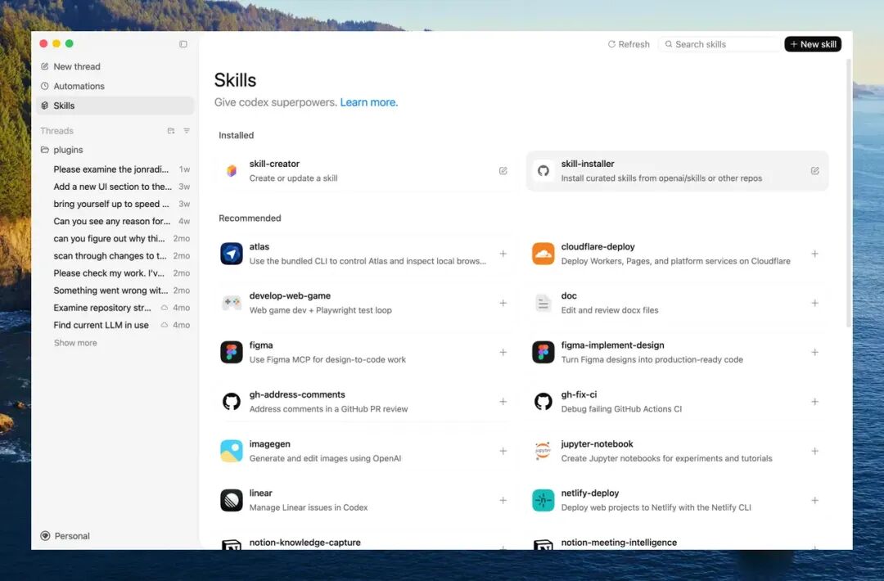Image resolution: width=884 pixels, height=581 pixels.
Task: Toggle the sidebar collapse icon
Action: (x=183, y=43)
